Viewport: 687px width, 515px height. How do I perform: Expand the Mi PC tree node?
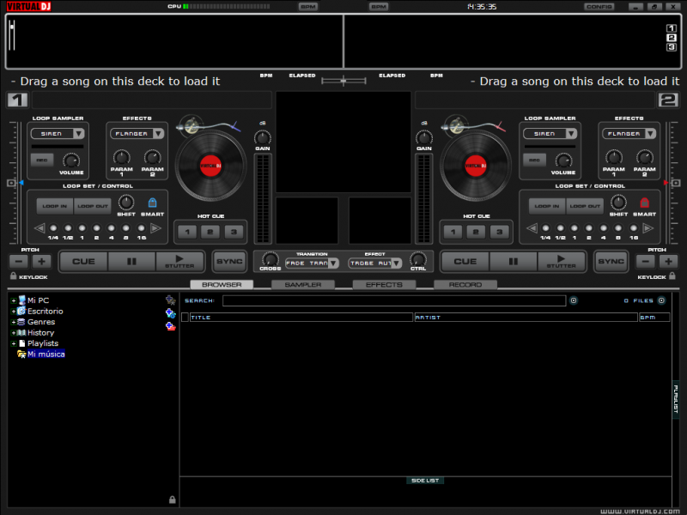(x=14, y=301)
